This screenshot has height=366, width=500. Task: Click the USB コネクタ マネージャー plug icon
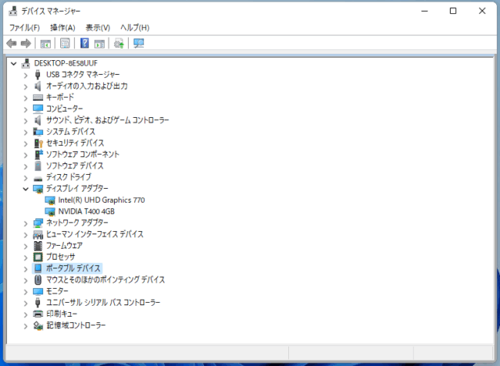pyautogui.click(x=37, y=75)
